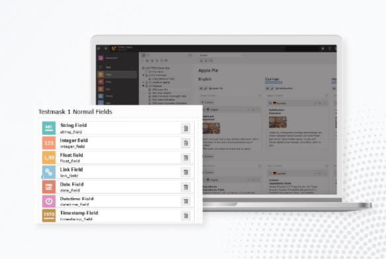Toggle the module menu grid icon
Screen dimensions: 386x259
click(x=99, y=48)
